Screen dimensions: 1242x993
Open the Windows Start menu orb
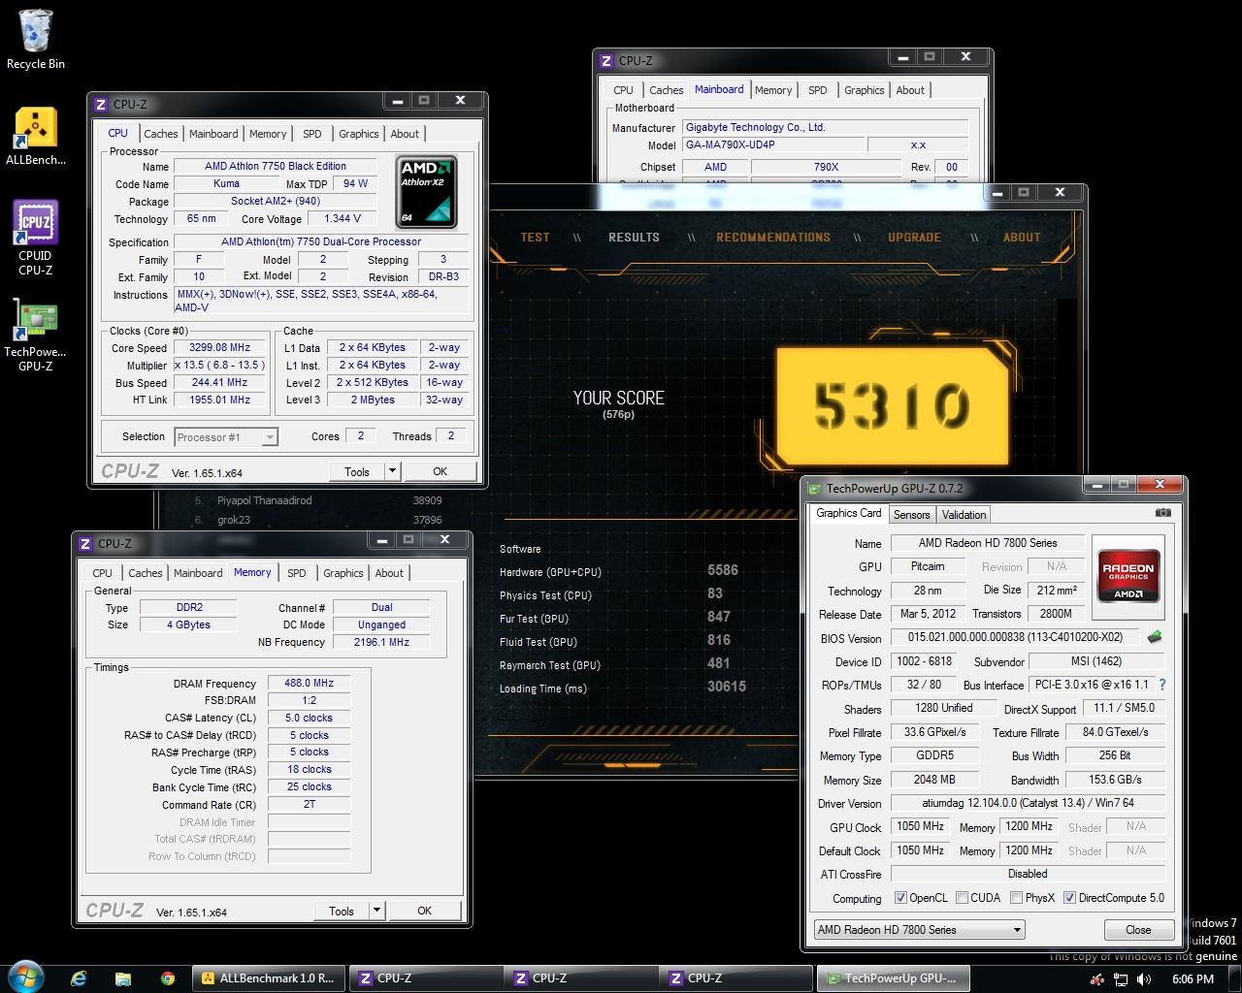(26, 977)
